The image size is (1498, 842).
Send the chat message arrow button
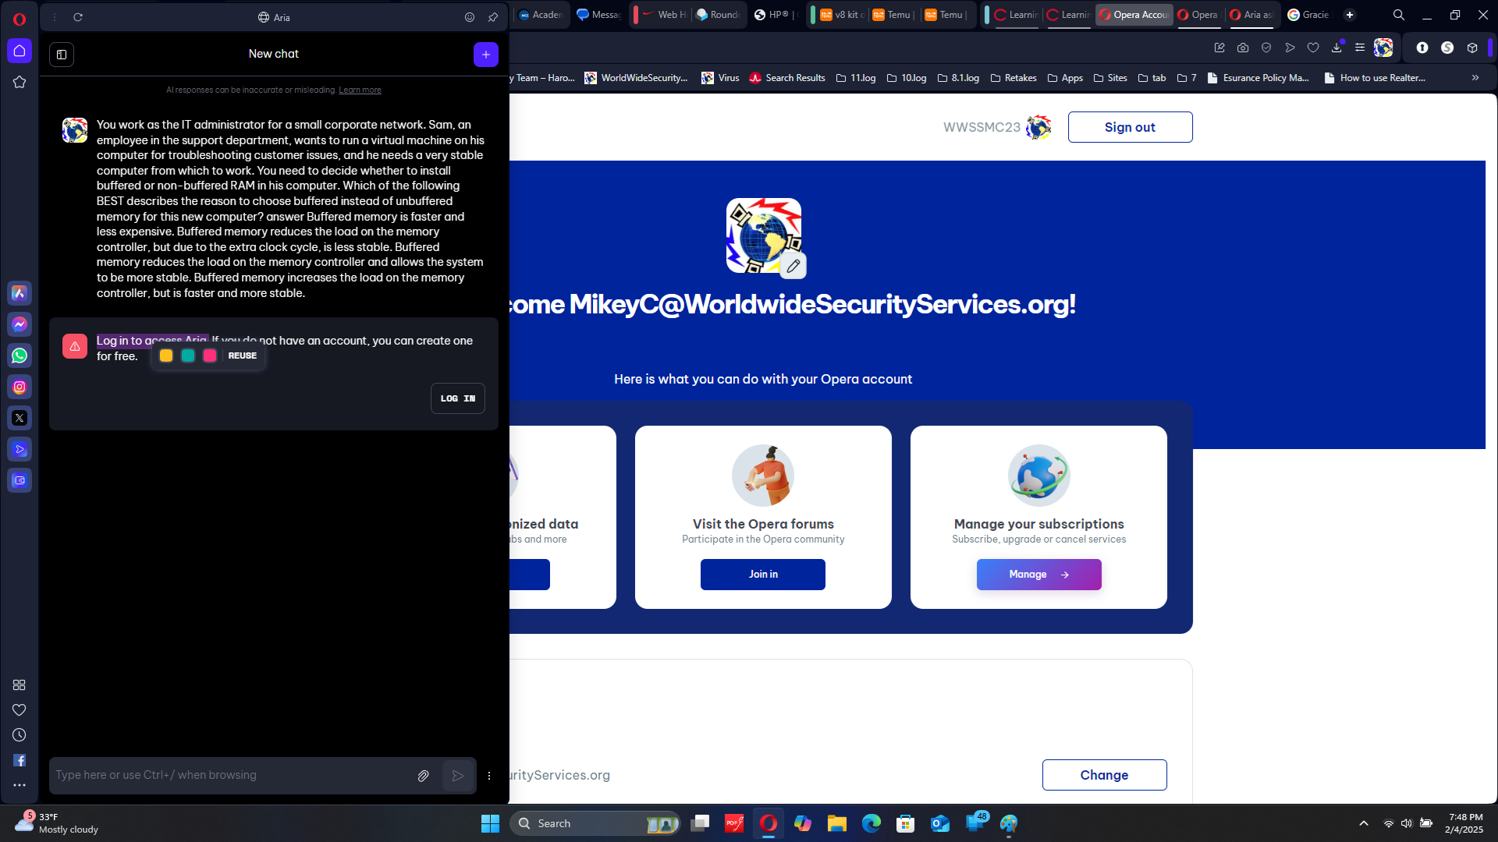pyautogui.click(x=458, y=776)
